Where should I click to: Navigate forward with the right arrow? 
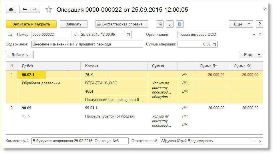35,9
